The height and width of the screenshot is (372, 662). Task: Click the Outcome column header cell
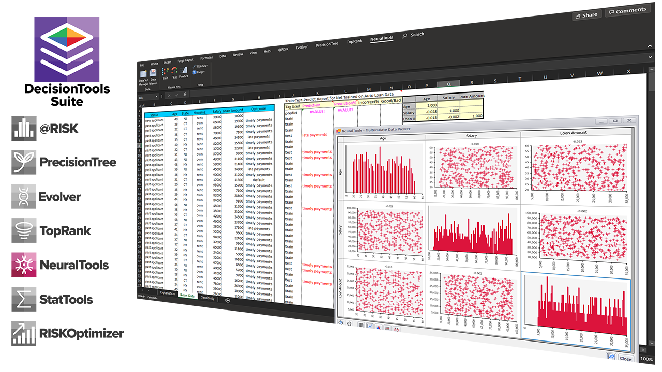pyautogui.click(x=259, y=109)
